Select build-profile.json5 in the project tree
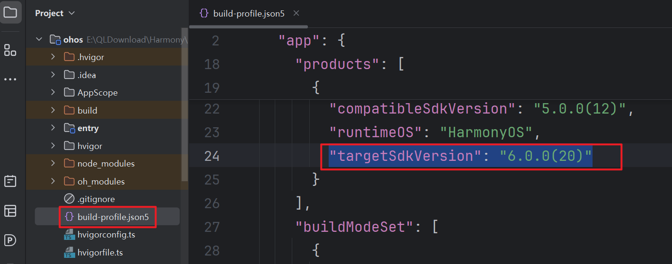 click(113, 217)
